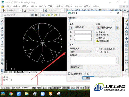
Task: Select the 转换为块(C) radio option
Action: [x=97, y=35]
